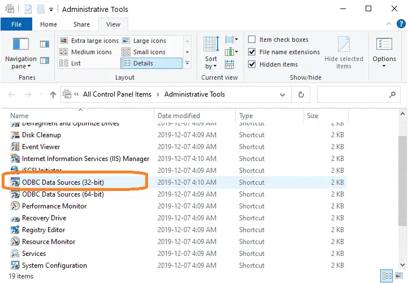The height and width of the screenshot is (283, 408).
Task: Expand the layout gallery more arrow
Action: [x=188, y=63]
